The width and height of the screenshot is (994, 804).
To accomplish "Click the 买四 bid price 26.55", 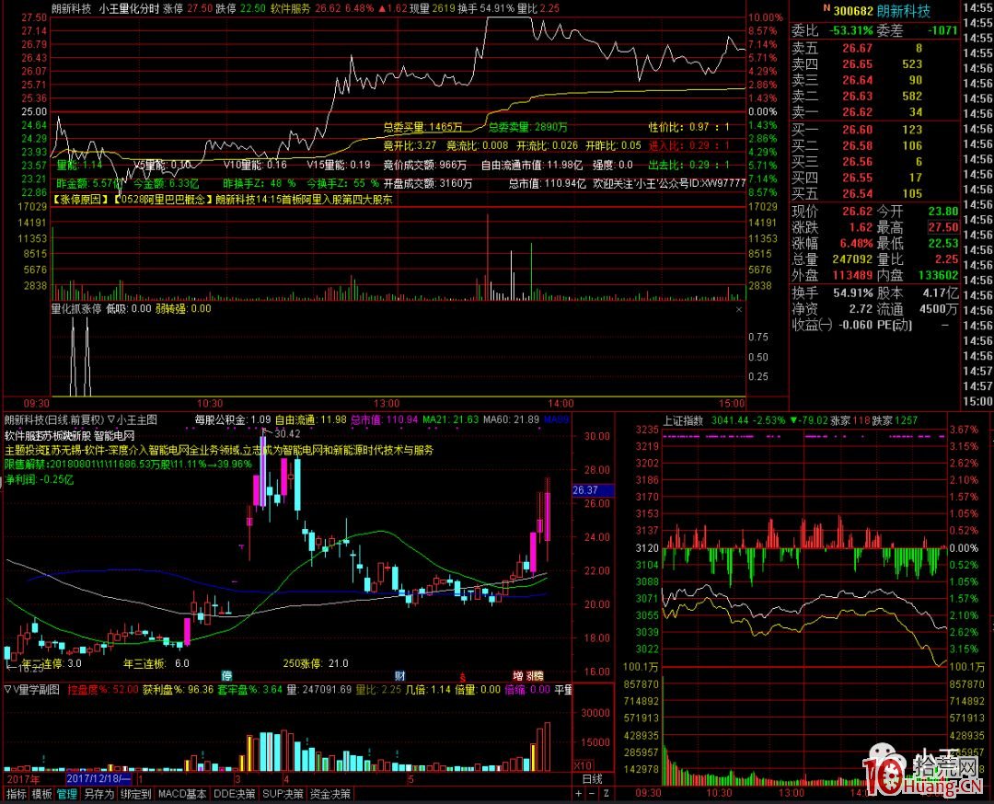I will [x=857, y=178].
